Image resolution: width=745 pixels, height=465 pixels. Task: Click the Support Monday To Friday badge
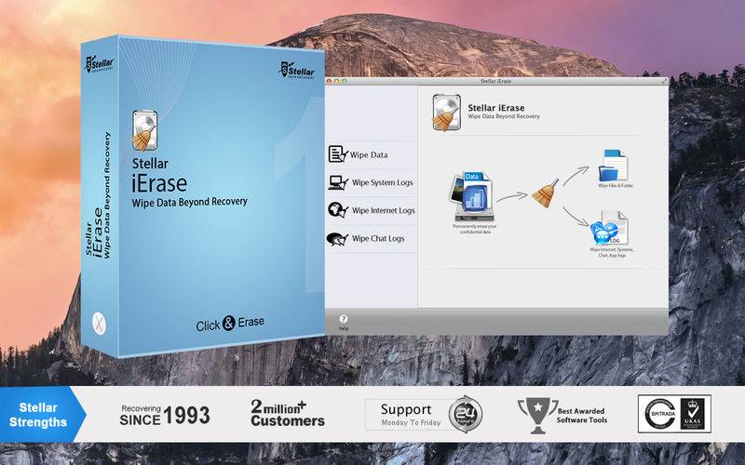click(425, 415)
